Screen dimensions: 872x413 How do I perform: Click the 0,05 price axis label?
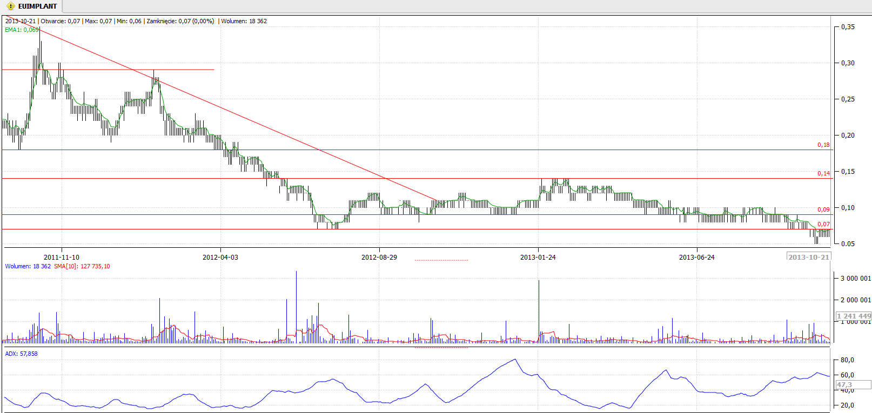[x=848, y=243]
